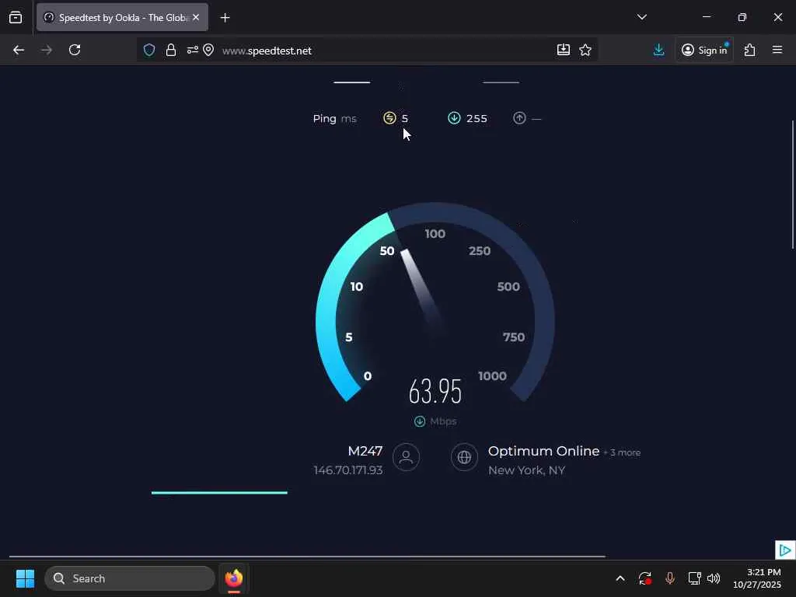Click the Ping ms label
This screenshot has width=796, height=597.
[334, 119]
